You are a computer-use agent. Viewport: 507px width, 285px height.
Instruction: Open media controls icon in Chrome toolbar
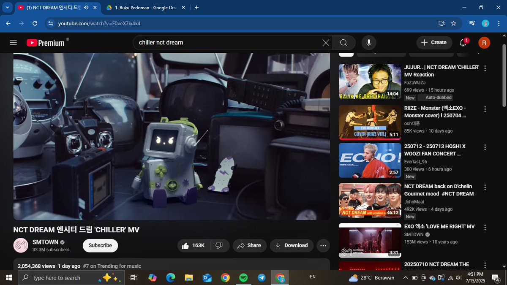tap(472, 23)
